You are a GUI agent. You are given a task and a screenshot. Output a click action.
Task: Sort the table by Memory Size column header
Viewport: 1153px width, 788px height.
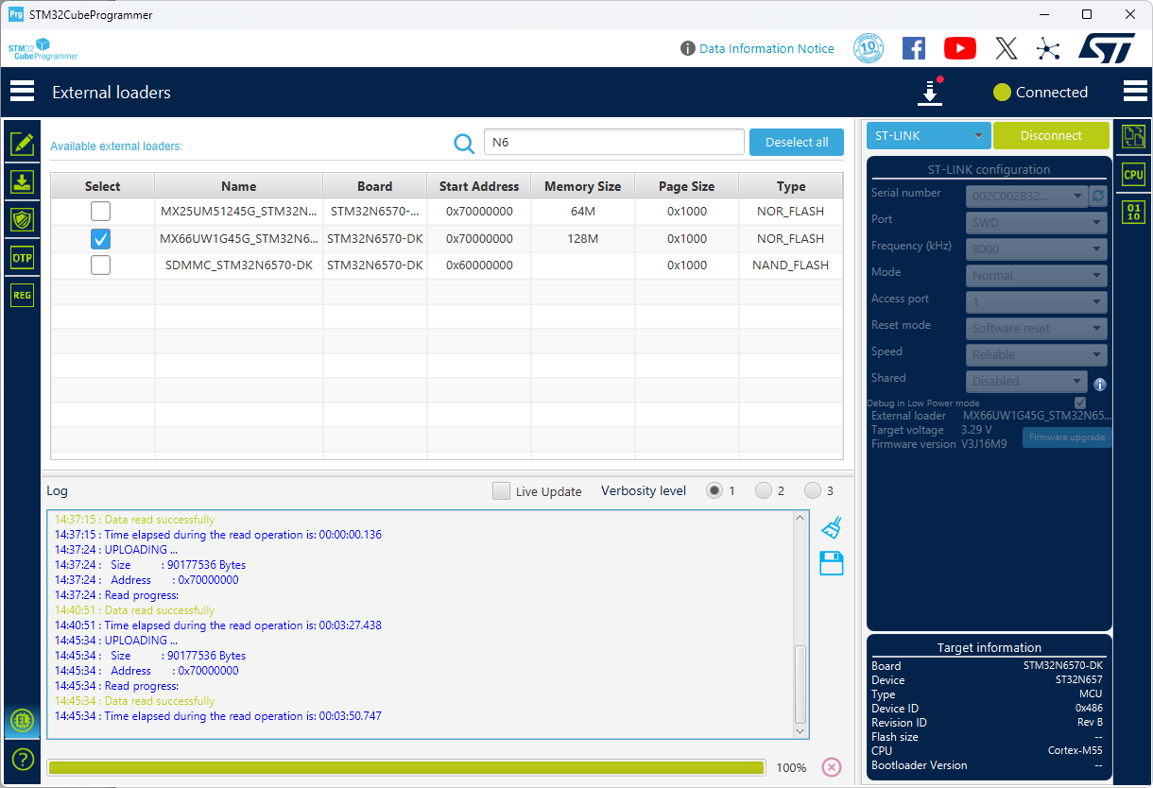click(x=582, y=186)
